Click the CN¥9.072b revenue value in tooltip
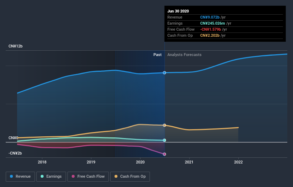 [210, 17]
